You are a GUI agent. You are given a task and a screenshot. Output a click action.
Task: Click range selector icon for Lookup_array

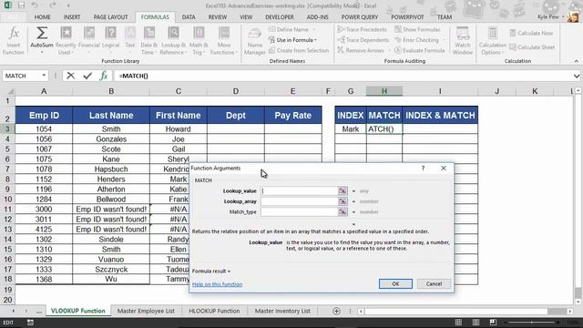(343, 201)
